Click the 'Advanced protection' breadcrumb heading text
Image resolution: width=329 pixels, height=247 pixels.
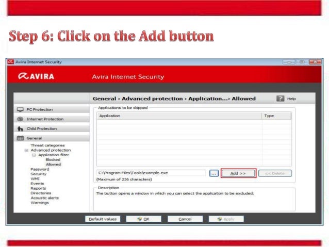click(152, 98)
